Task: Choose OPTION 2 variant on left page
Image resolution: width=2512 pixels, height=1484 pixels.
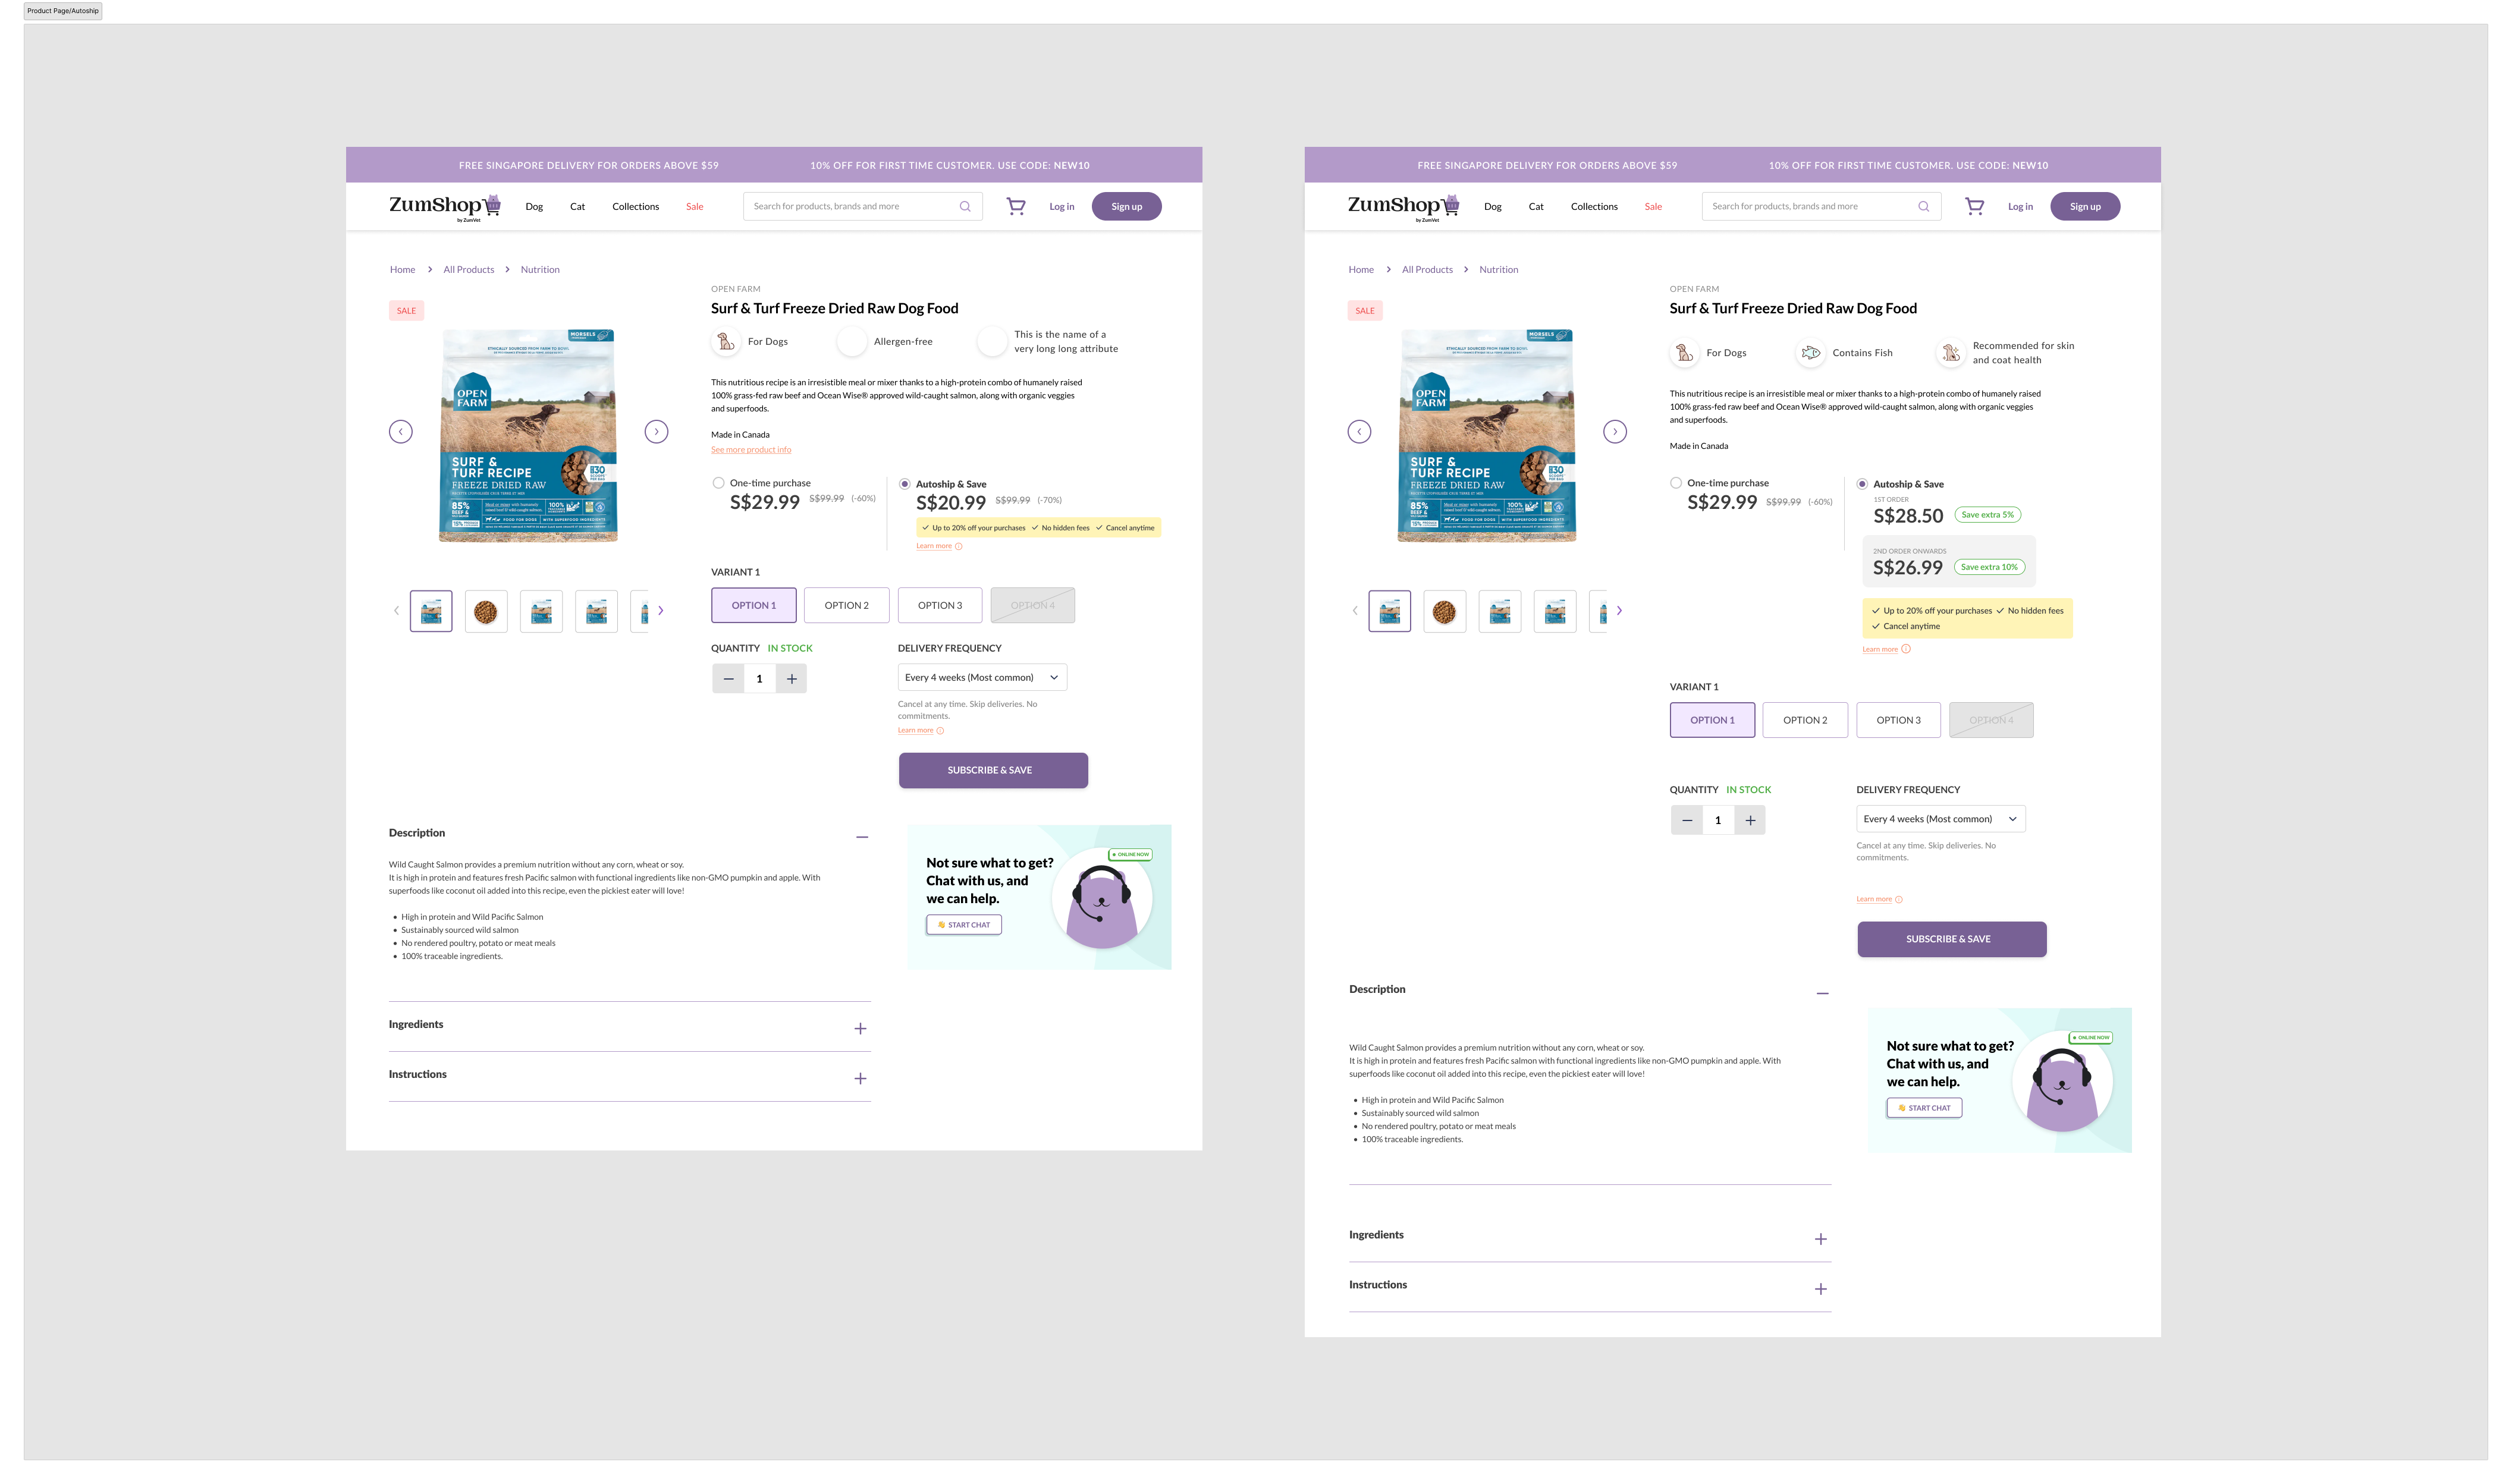Action: click(846, 605)
